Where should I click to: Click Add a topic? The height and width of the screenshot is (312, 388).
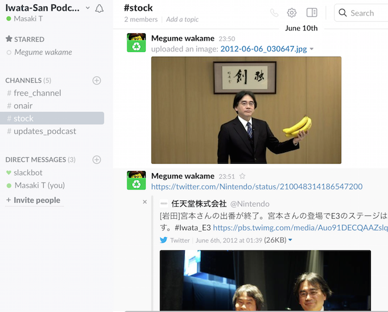[182, 19]
